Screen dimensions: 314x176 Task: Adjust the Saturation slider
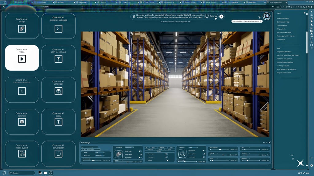251,155
